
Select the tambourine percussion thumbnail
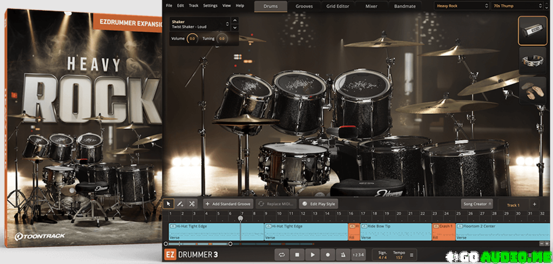point(532,60)
